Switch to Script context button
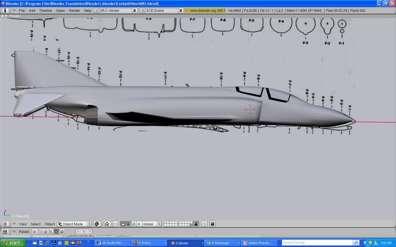 [40, 231]
